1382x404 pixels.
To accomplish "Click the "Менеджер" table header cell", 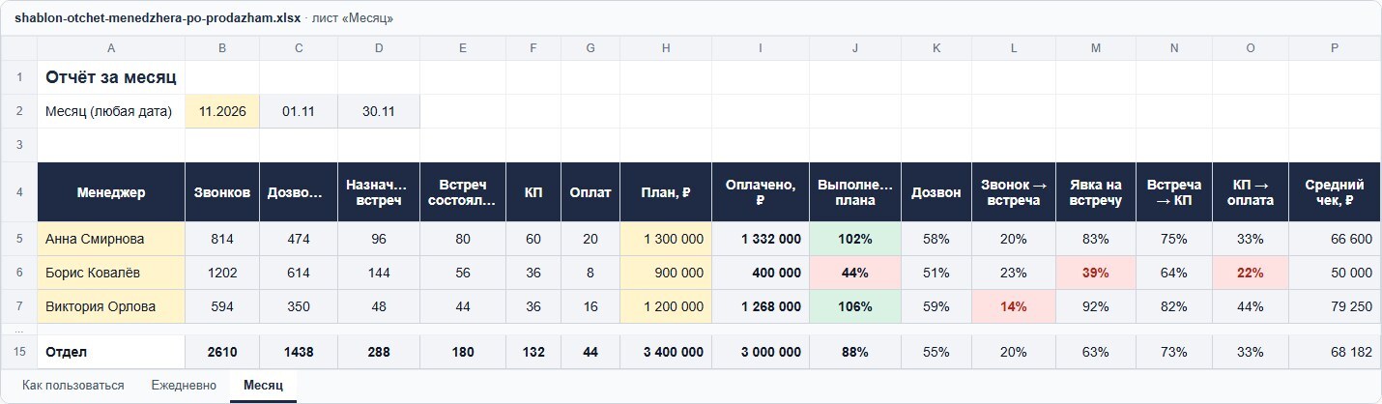I will (111, 192).
